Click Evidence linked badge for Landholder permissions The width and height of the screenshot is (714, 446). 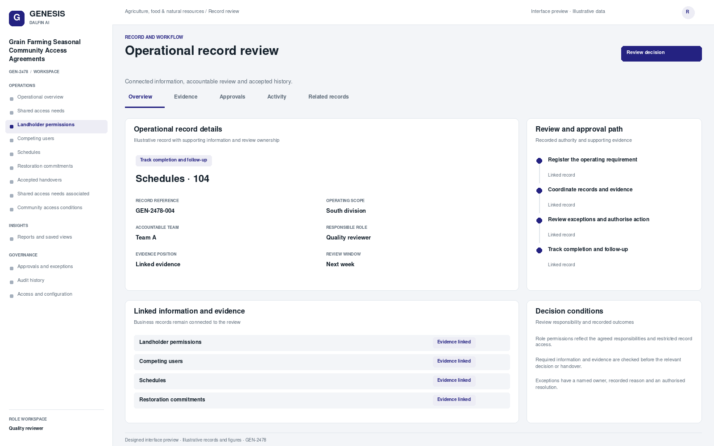454,342
